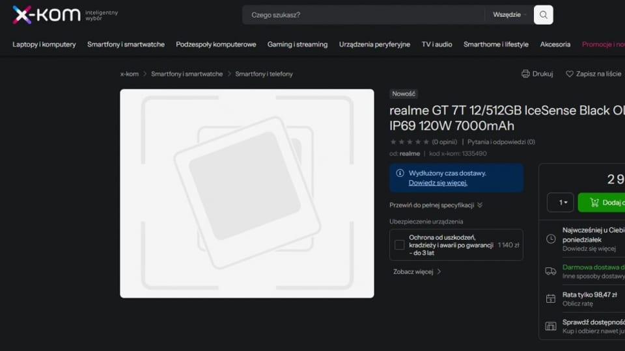The width and height of the screenshot is (625, 351).
Task: Open the x-kom logo homepage
Action: click(46, 15)
